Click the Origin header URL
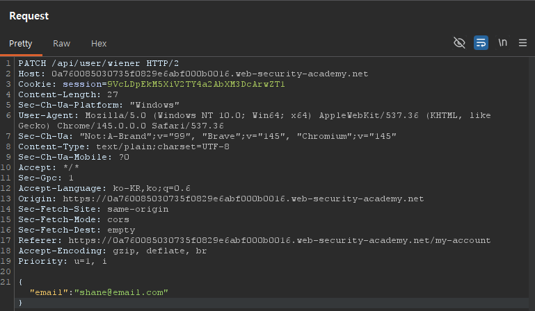 [x=241, y=199]
